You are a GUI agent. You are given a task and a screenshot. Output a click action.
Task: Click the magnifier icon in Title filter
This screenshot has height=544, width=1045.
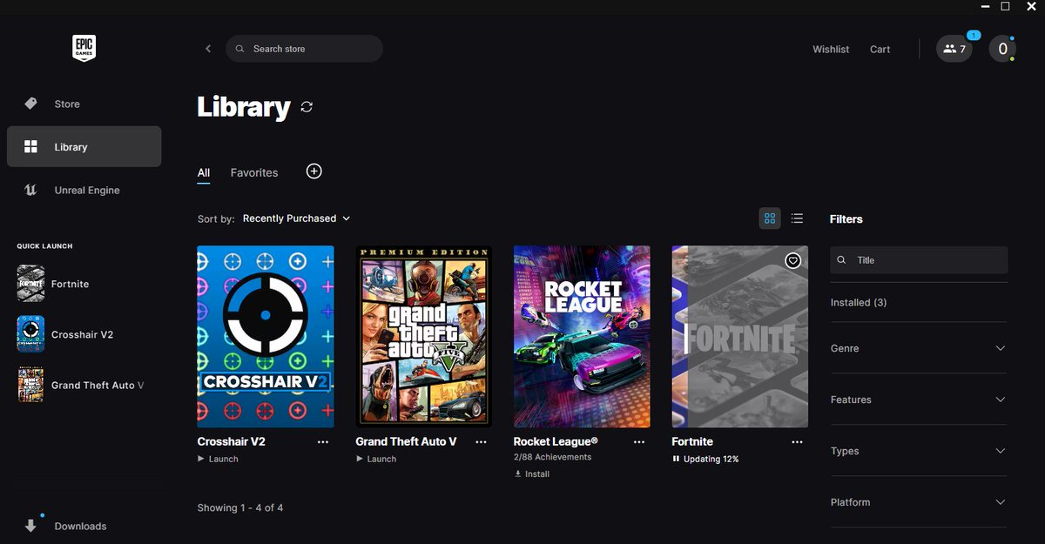[841, 260]
